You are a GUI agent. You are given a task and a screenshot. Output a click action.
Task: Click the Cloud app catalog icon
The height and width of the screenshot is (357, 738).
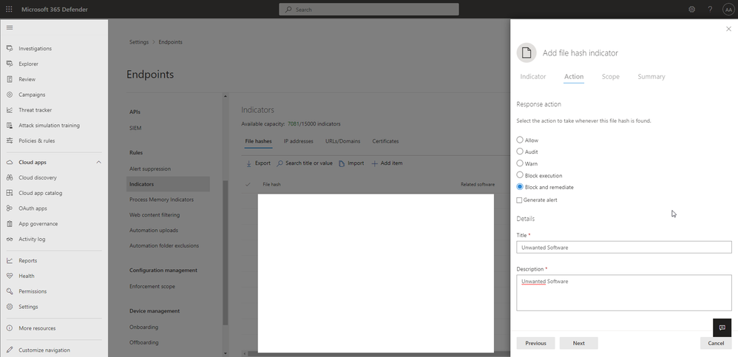click(10, 193)
